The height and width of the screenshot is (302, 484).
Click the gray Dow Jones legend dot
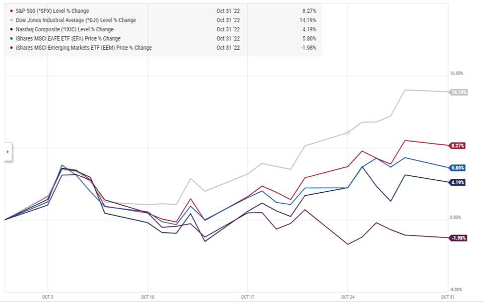(11, 20)
